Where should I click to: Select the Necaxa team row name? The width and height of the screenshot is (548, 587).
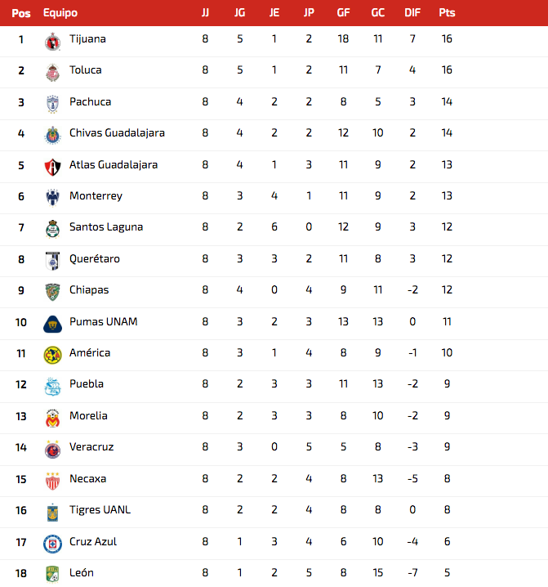pyautogui.click(x=88, y=478)
